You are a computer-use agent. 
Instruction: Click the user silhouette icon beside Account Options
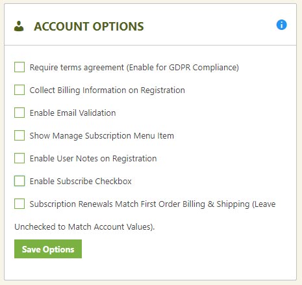pyautogui.click(x=19, y=26)
